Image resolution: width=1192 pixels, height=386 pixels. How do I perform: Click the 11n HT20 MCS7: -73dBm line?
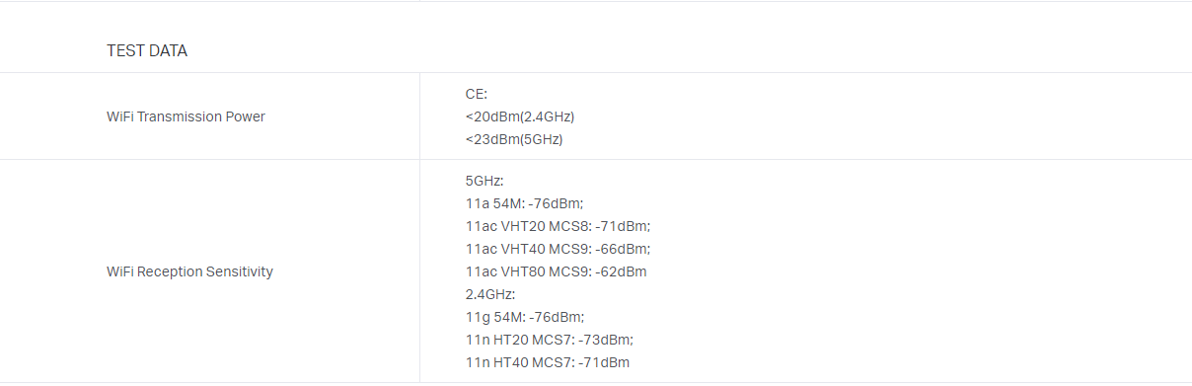pyautogui.click(x=550, y=340)
